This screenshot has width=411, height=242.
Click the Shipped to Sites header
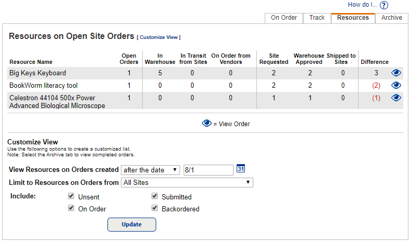pos(341,59)
